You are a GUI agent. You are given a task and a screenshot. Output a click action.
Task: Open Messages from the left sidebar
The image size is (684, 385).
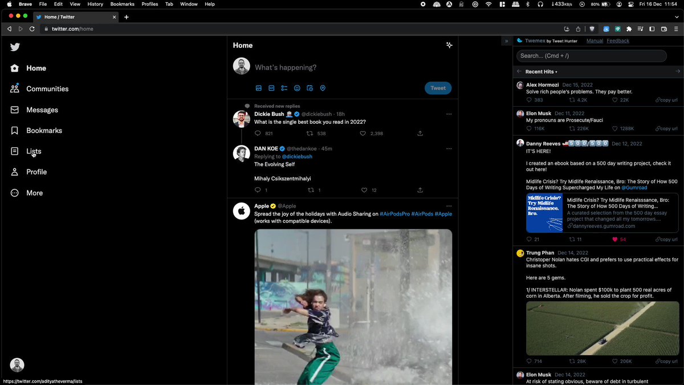click(x=34, y=110)
